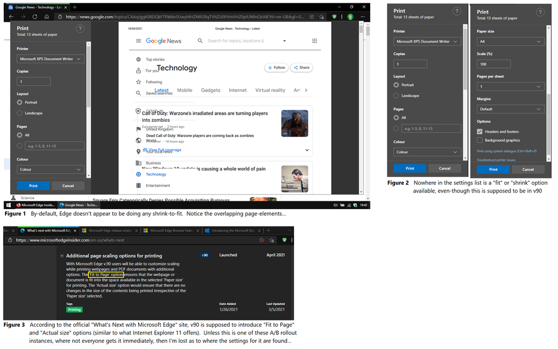Image resolution: width=558 pixels, height=349 pixels.
Task: Click Cancel in the Microsoft XPS print panel of Figure 2
Action: 444,168
